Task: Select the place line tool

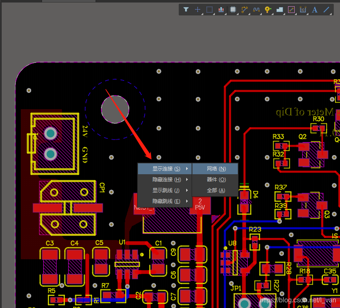Action: point(326,9)
